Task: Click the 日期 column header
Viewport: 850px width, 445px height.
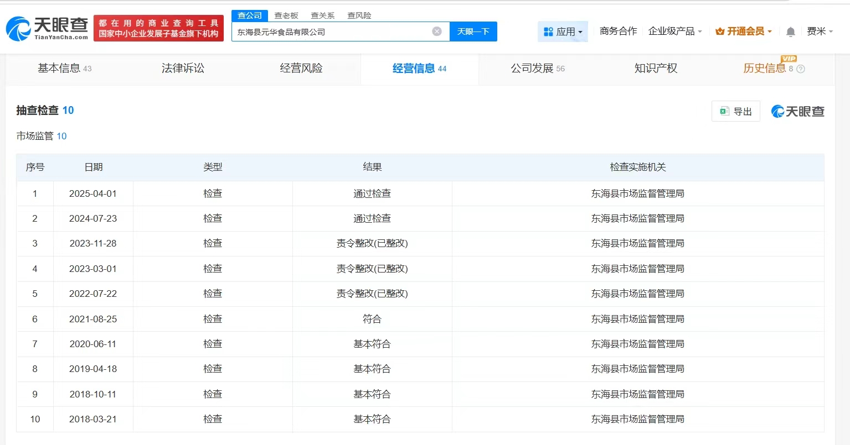Action: 93,167
